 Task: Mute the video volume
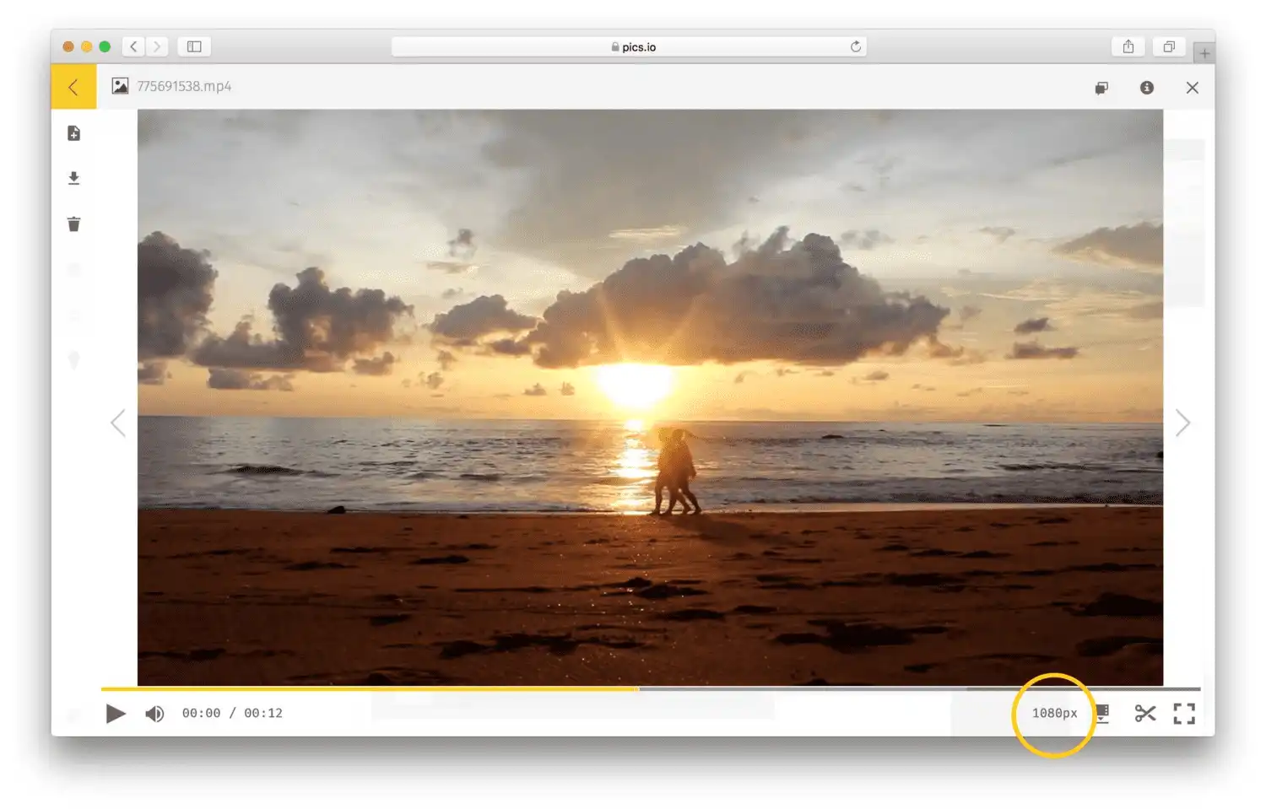tap(154, 714)
